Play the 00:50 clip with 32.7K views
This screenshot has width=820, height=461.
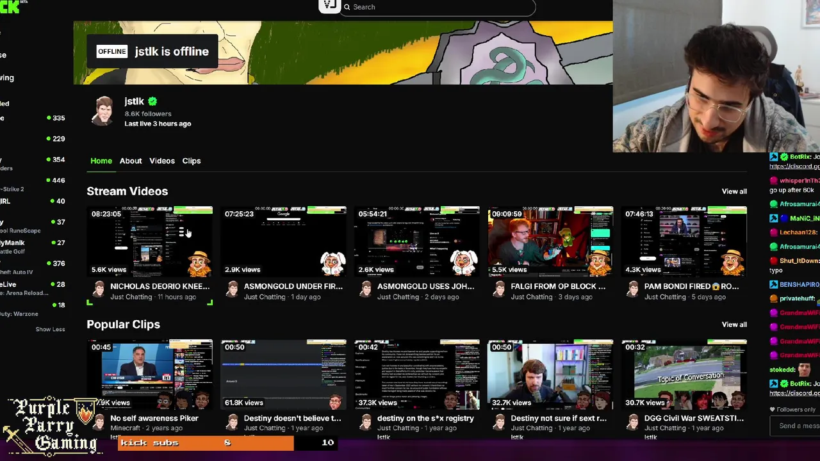(x=550, y=375)
